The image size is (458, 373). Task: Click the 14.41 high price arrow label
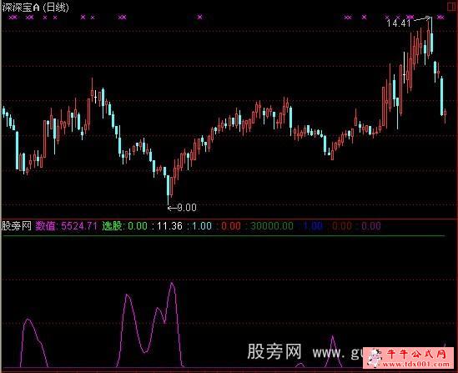click(x=408, y=22)
